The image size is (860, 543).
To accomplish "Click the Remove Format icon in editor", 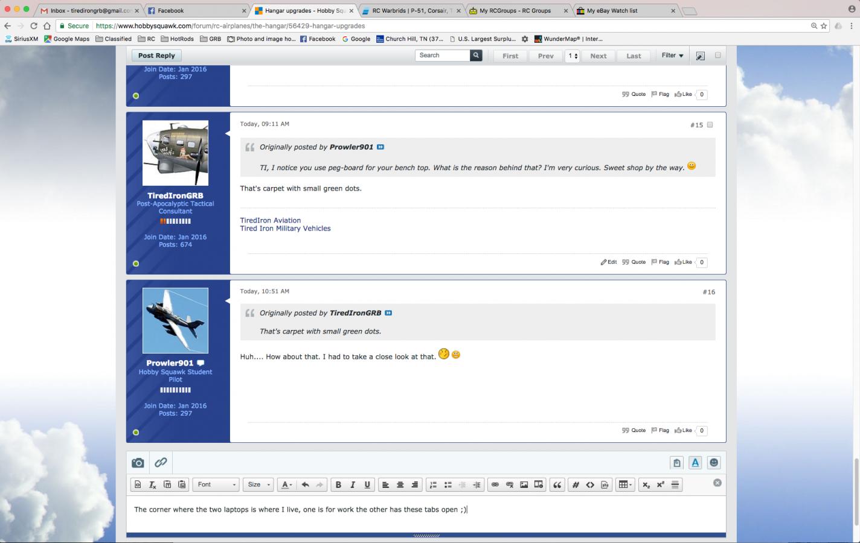I will tap(153, 484).
